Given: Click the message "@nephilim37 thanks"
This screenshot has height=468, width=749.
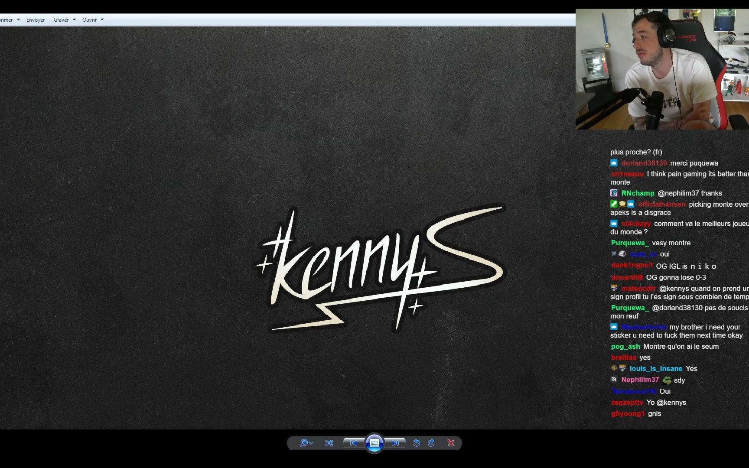Looking at the screenshot, I should (x=690, y=193).
